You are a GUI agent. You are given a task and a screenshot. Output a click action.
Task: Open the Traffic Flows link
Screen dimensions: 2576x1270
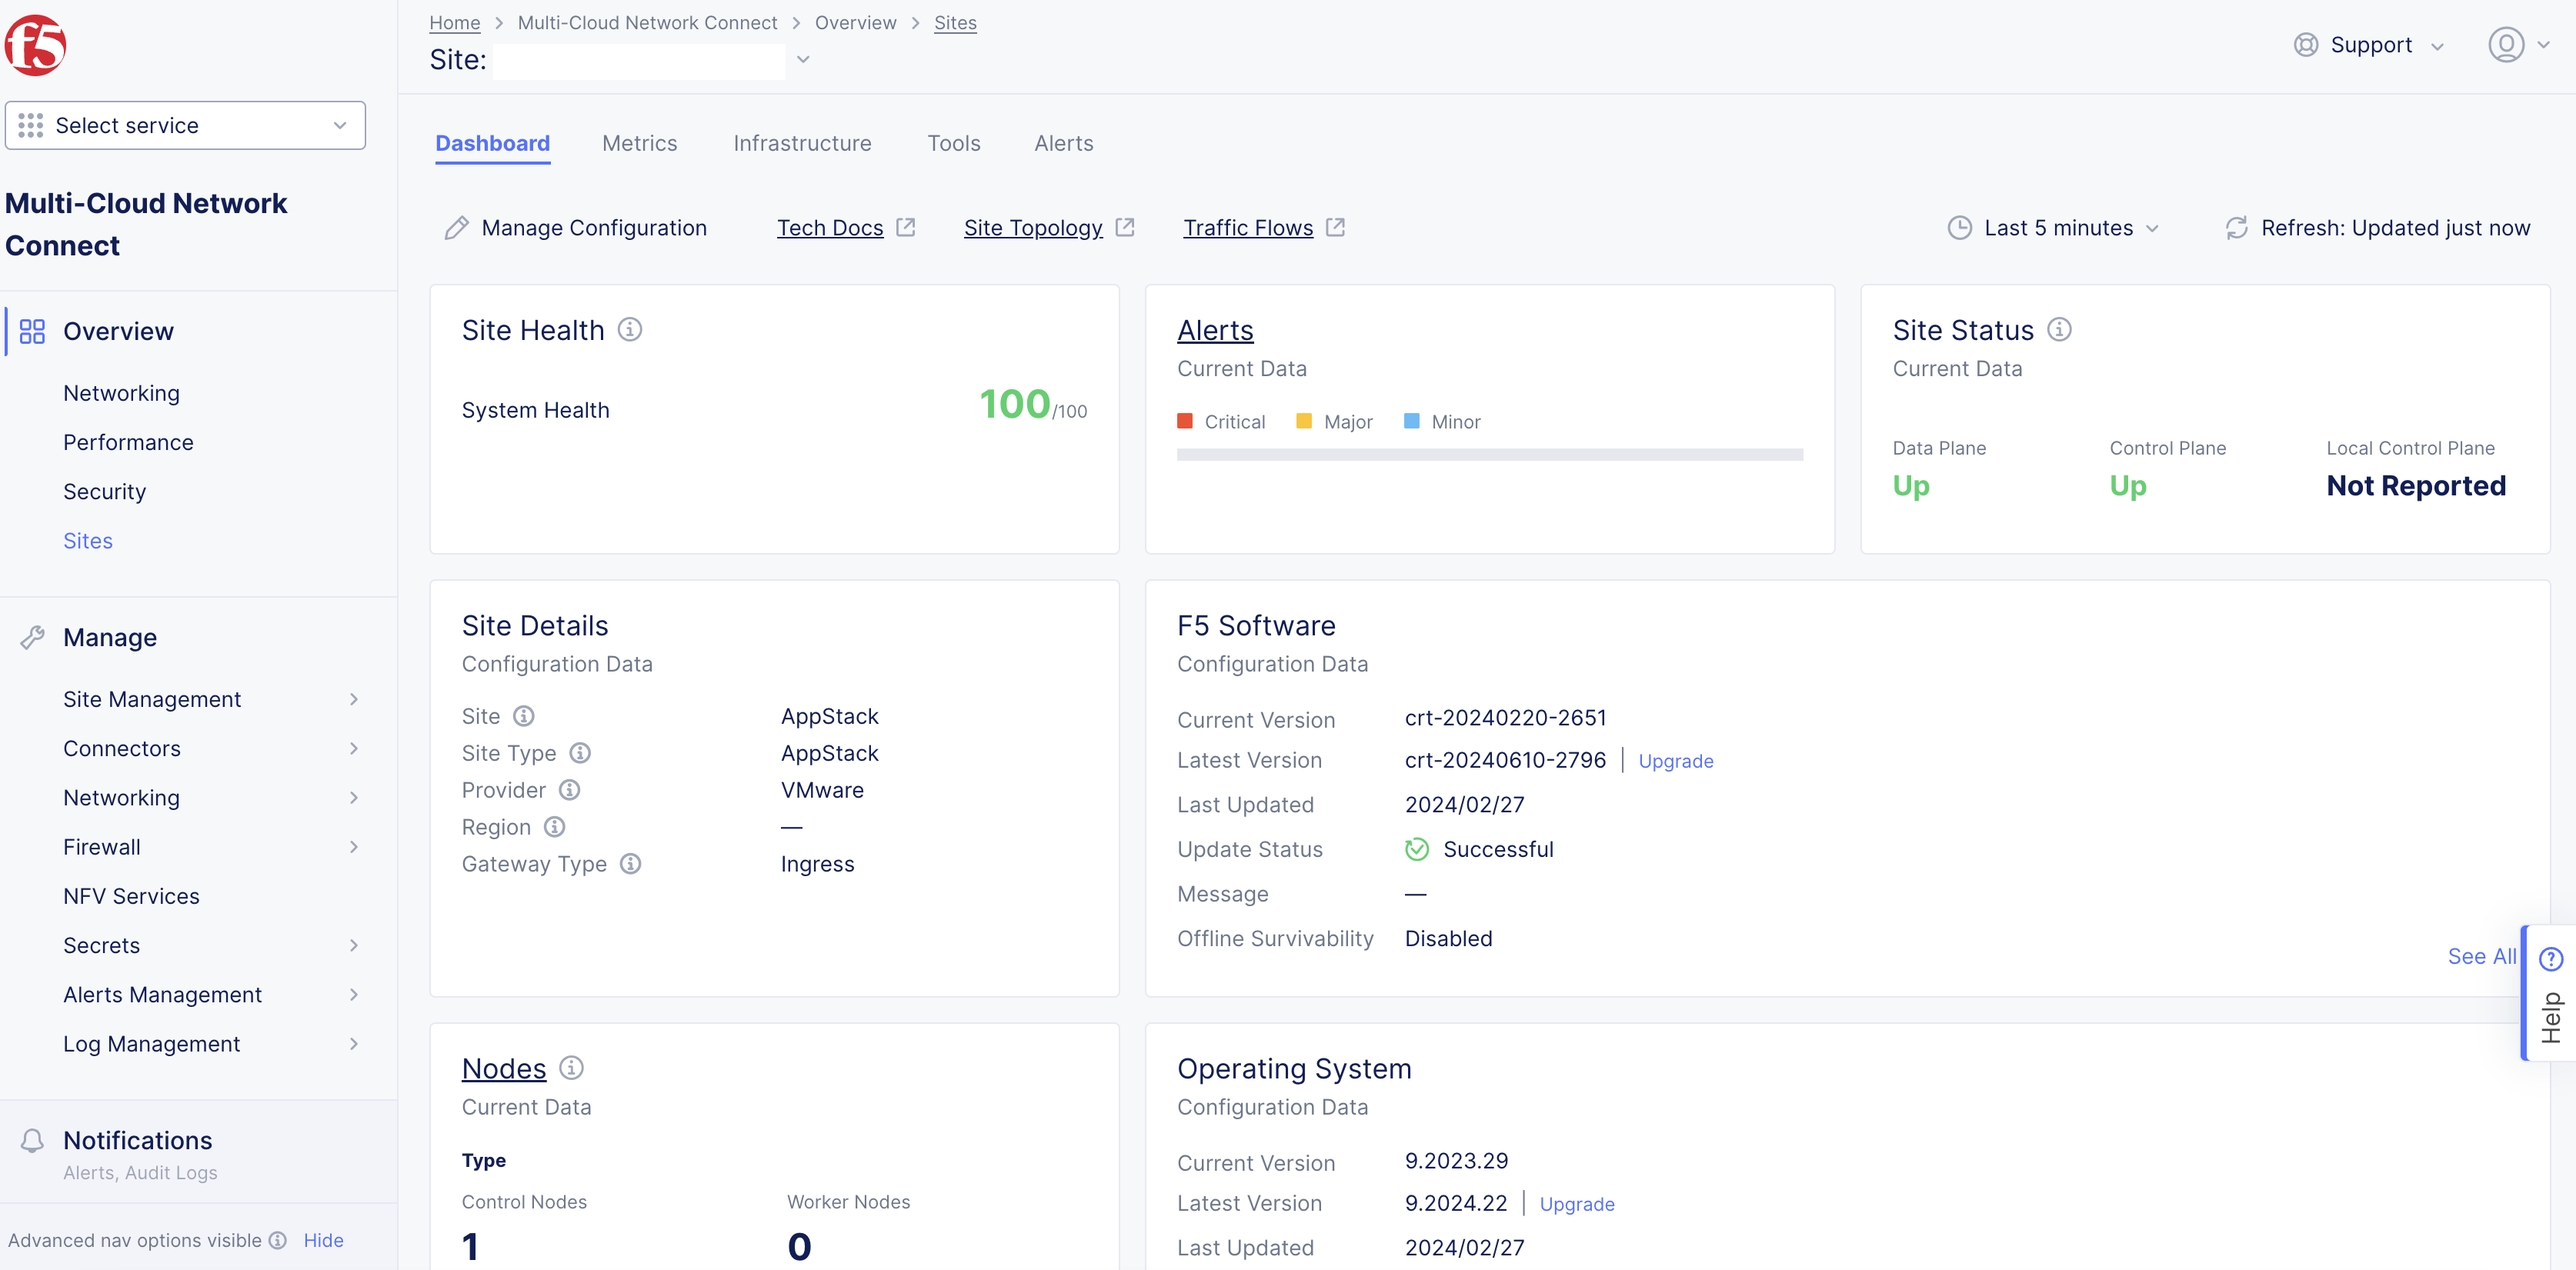tap(1248, 228)
